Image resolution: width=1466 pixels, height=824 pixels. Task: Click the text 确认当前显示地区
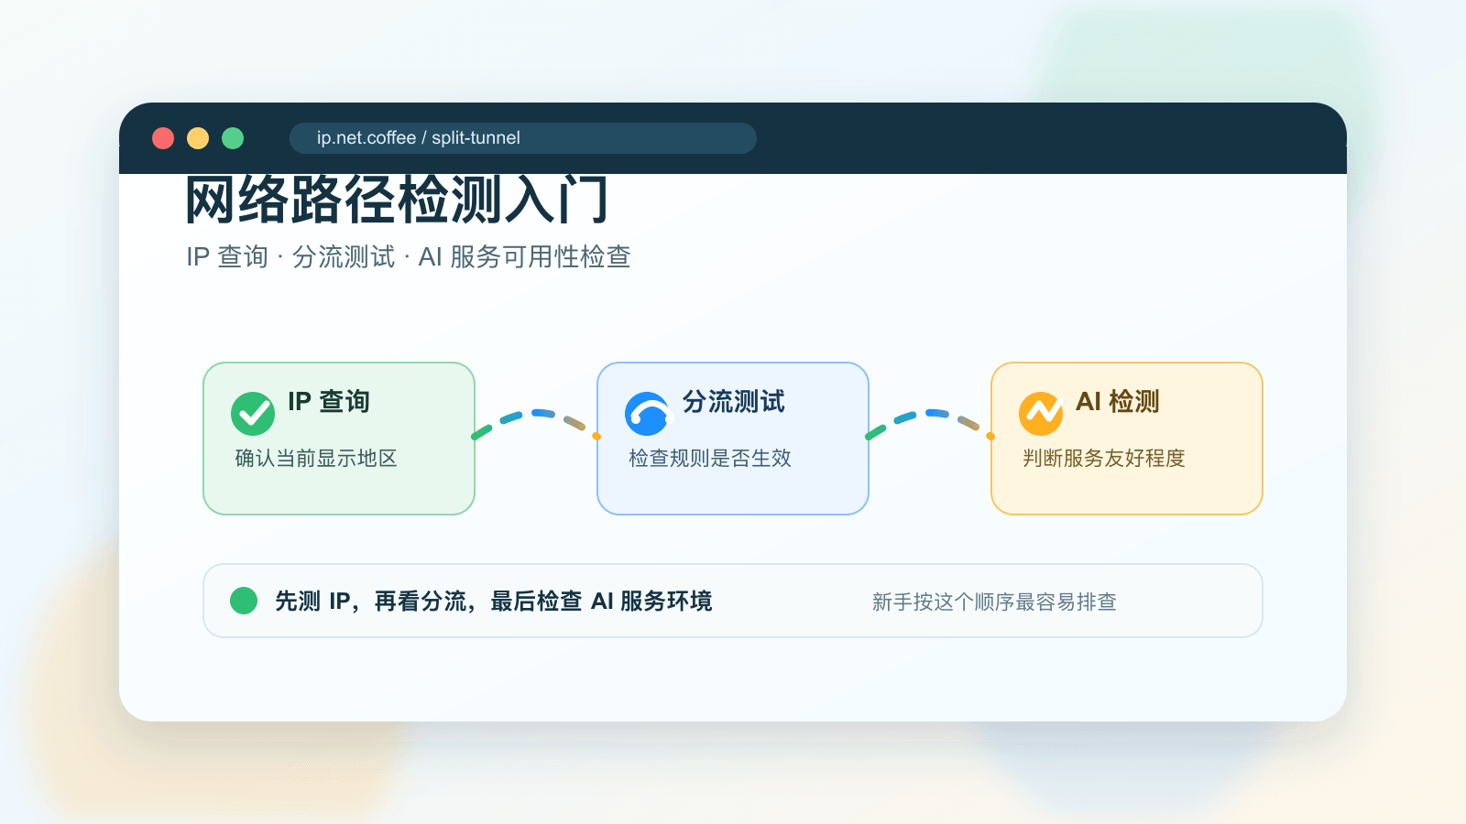[x=316, y=458]
